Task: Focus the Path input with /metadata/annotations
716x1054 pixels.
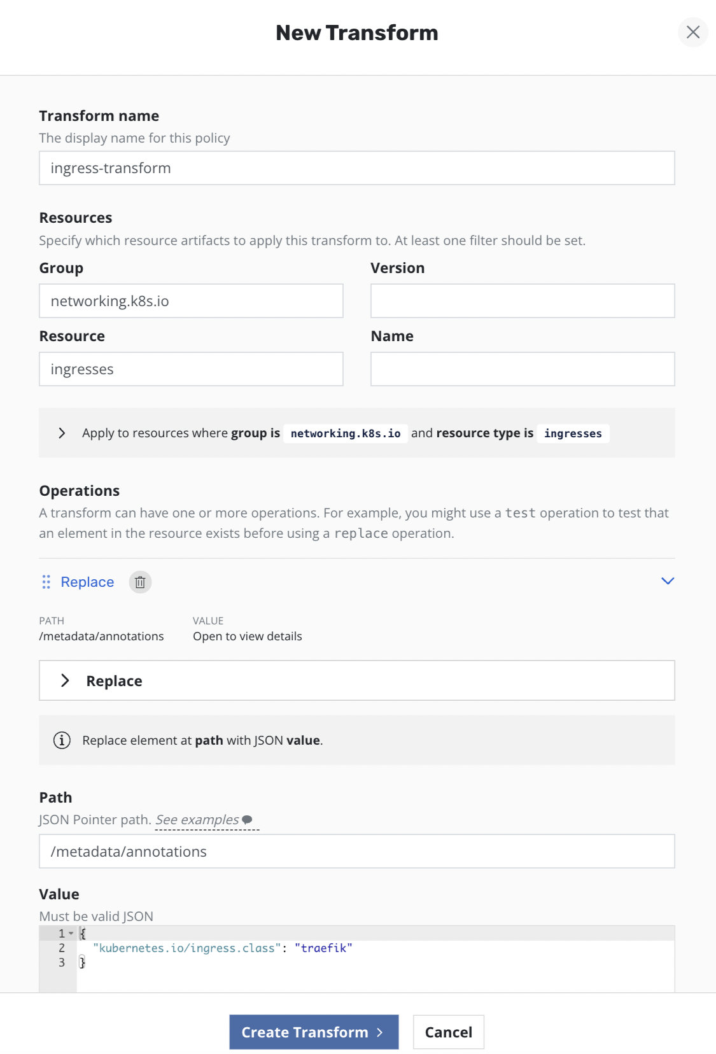Action: pos(356,852)
